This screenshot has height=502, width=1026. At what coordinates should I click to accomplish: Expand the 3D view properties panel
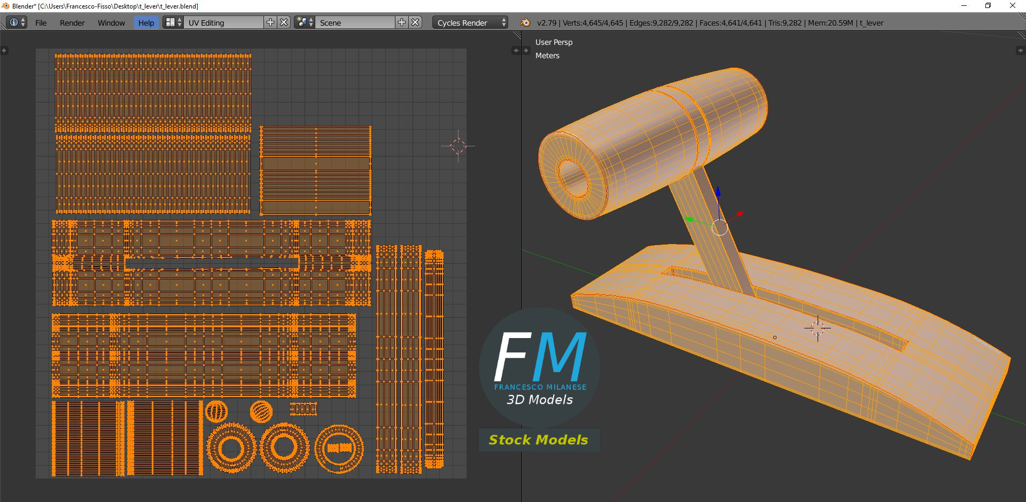tap(1020, 51)
